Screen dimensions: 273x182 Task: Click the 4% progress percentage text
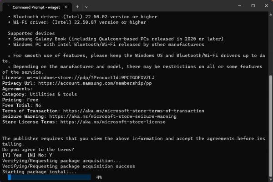point(99,177)
